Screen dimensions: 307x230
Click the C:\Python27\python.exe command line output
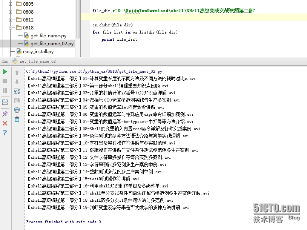click(94, 71)
